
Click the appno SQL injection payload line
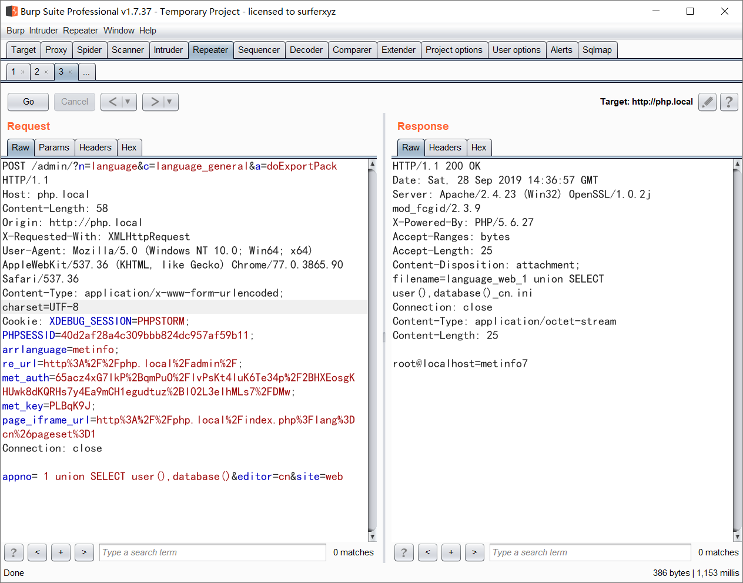173,477
